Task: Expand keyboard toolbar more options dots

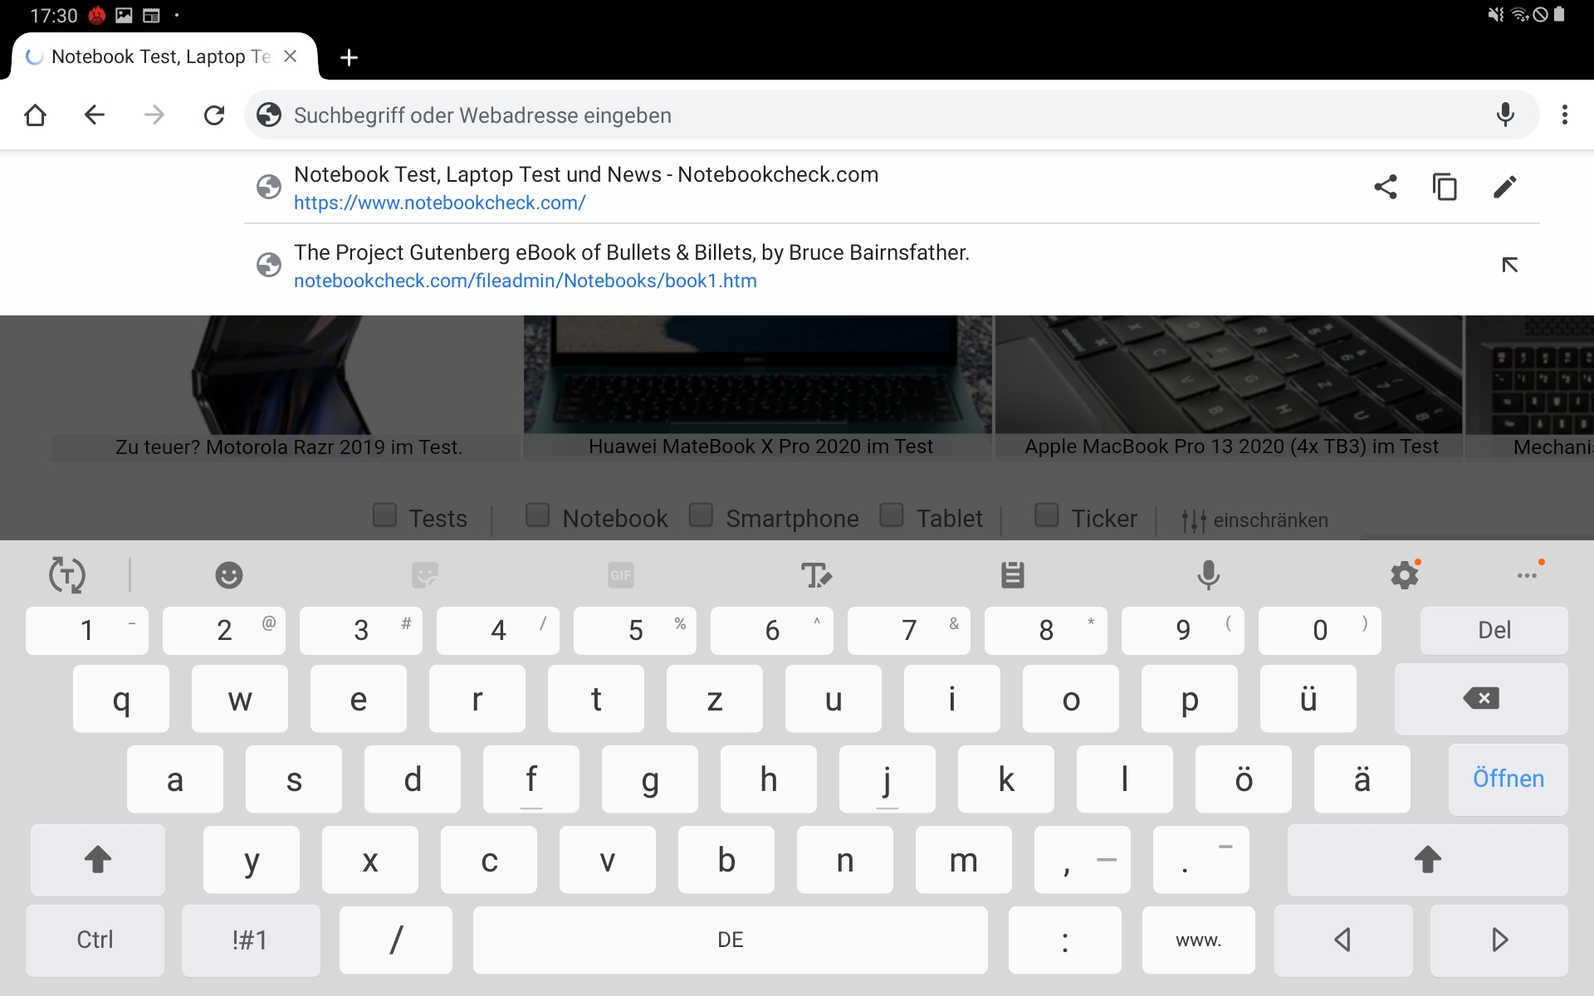Action: tap(1527, 574)
